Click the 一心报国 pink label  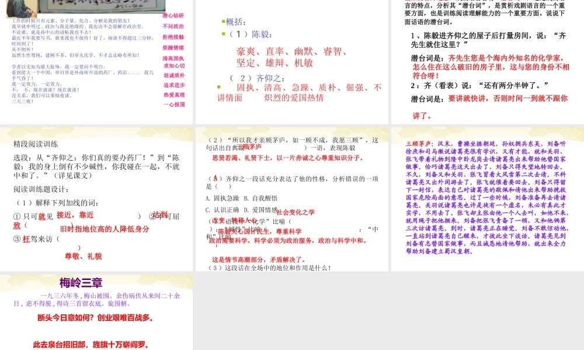pyautogui.click(x=173, y=104)
